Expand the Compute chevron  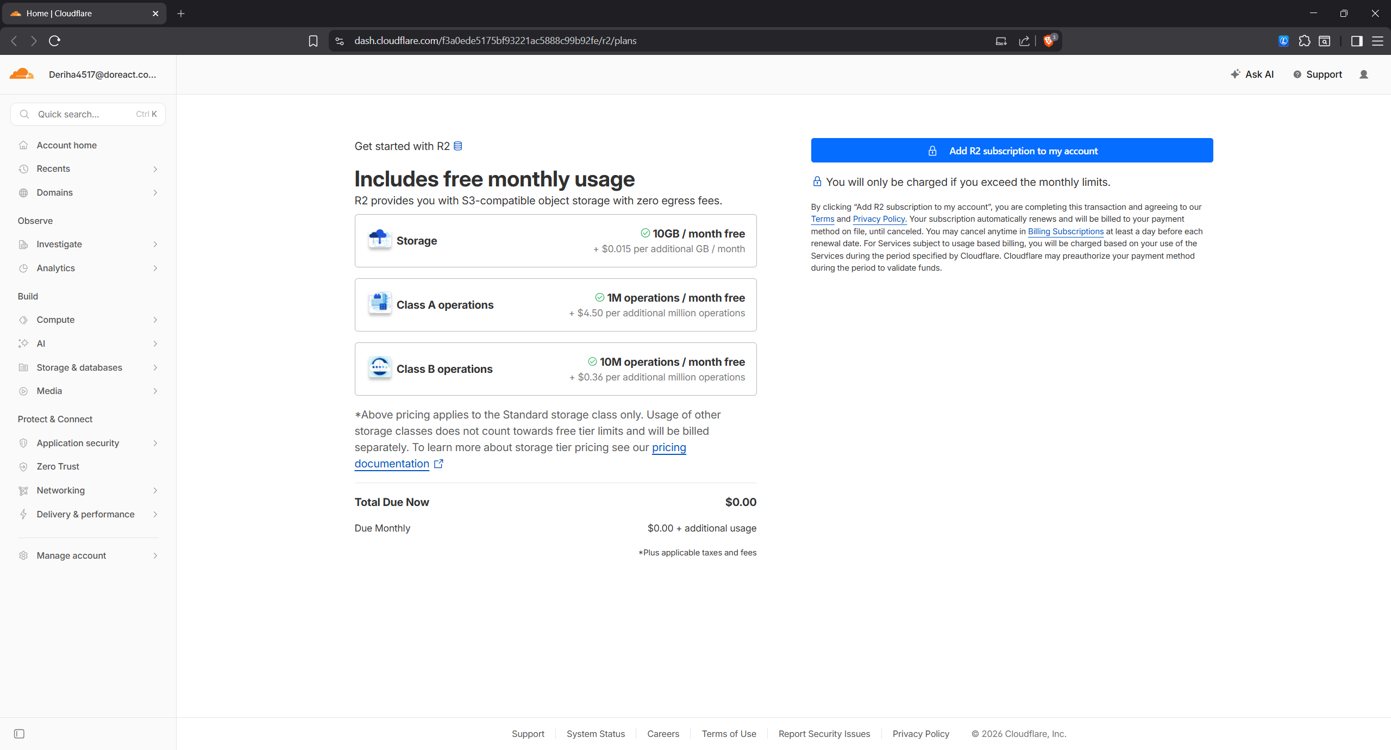coord(155,320)
